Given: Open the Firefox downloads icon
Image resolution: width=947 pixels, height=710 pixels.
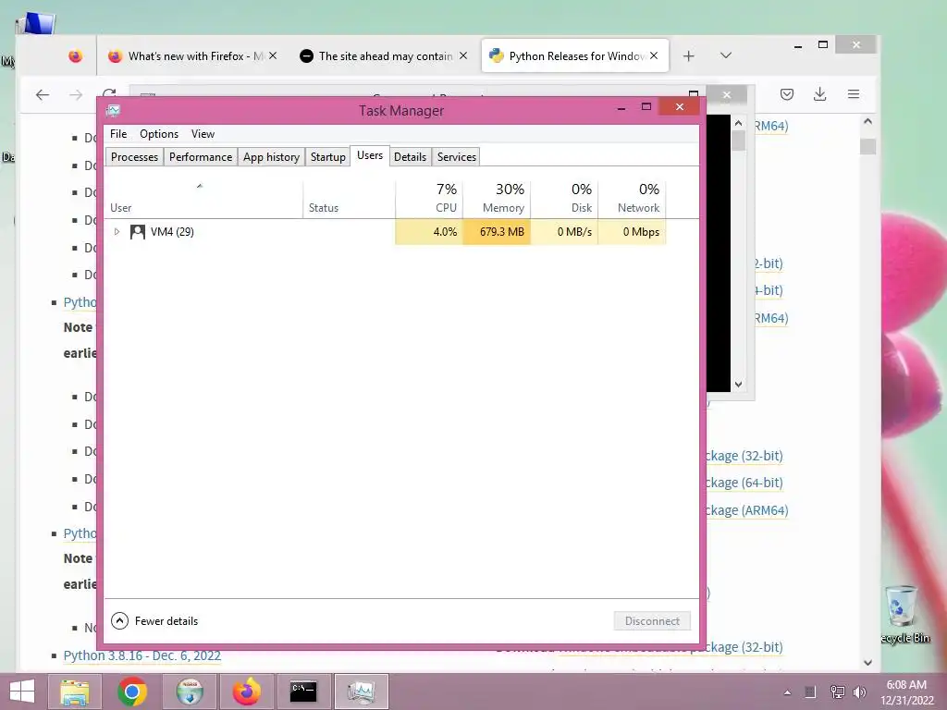Looking at the screenshot, I should pos(819,94).
